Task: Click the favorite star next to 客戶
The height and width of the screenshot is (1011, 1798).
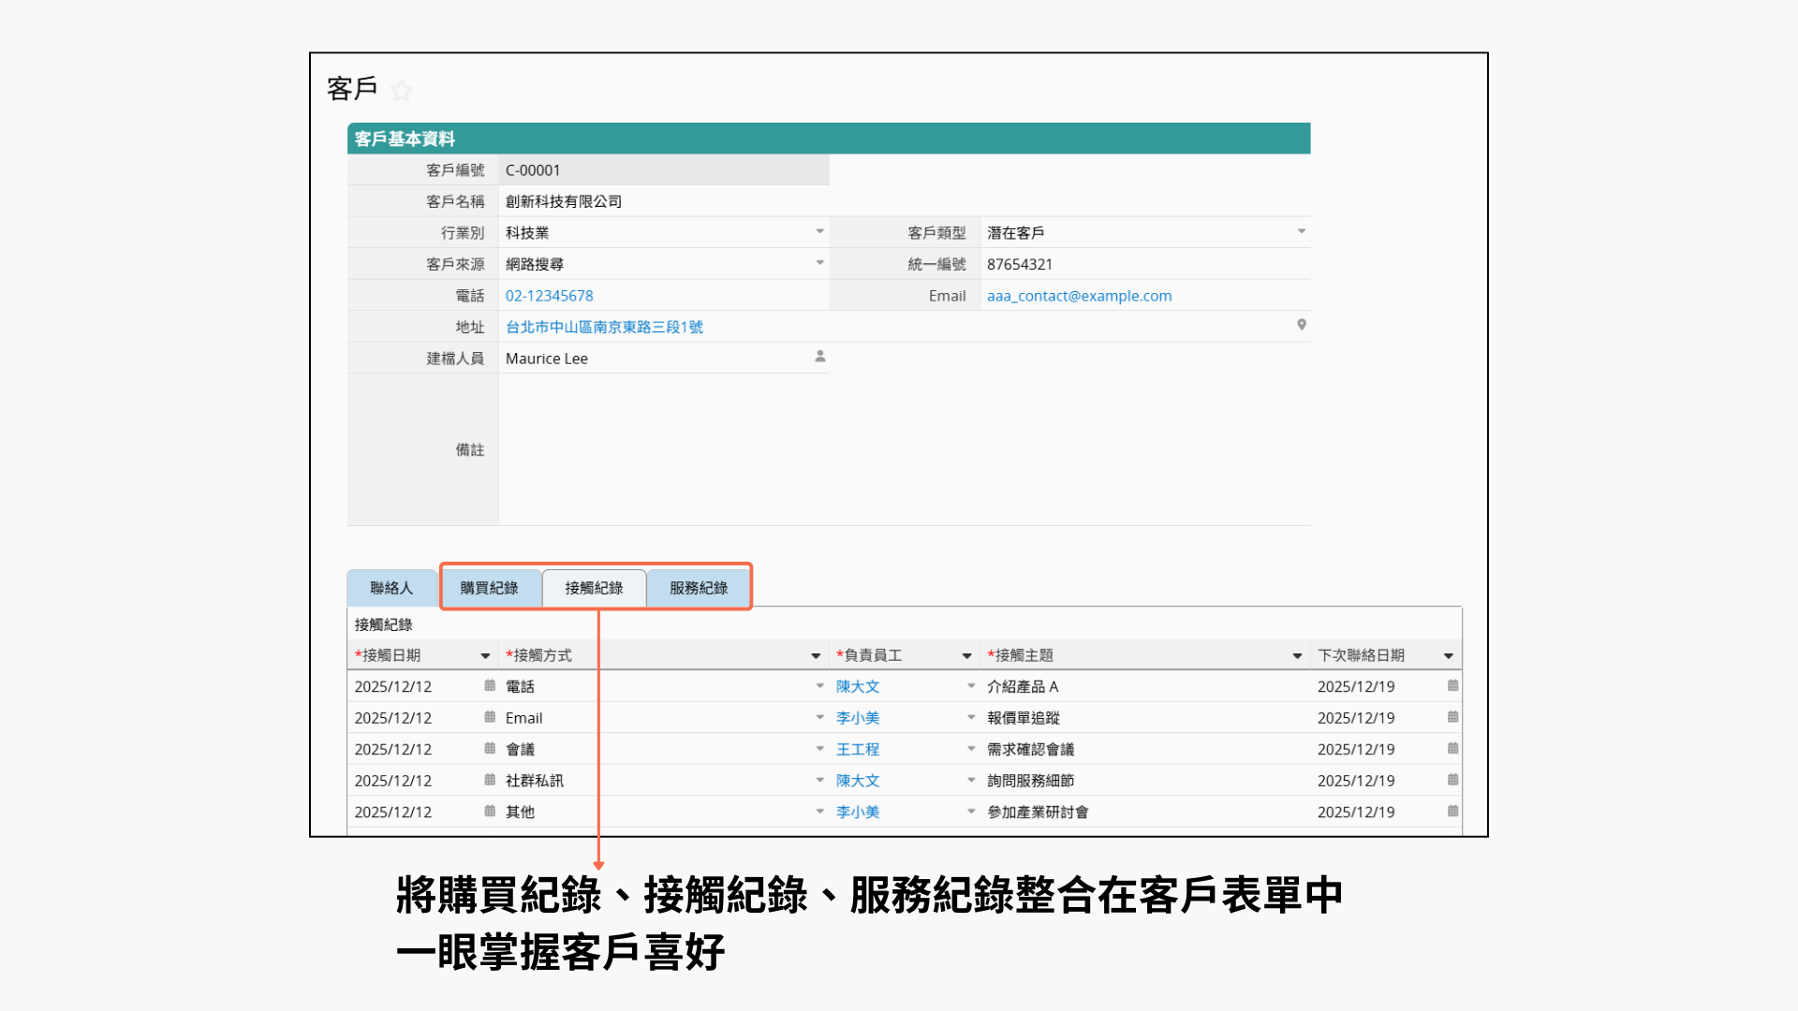Action: click(x=402, y=91)
